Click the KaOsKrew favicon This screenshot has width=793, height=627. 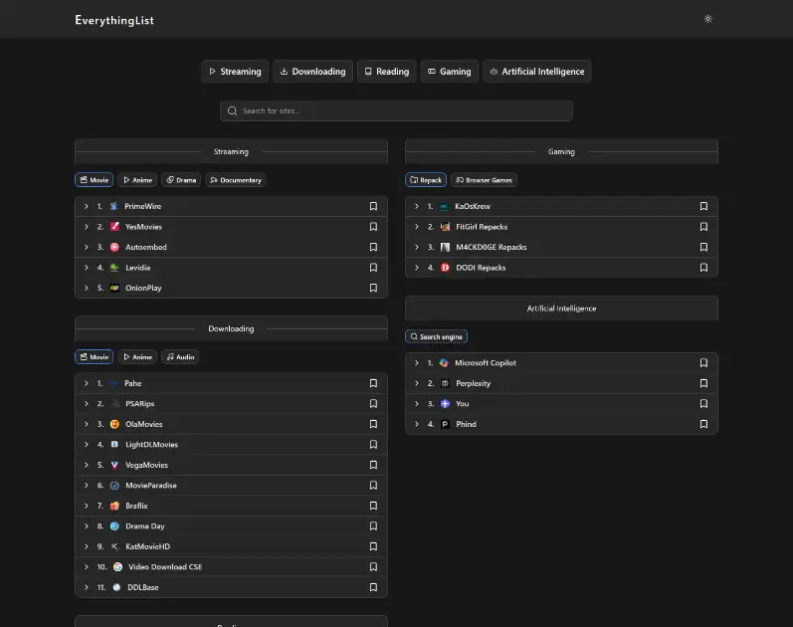tap(444, 206)
